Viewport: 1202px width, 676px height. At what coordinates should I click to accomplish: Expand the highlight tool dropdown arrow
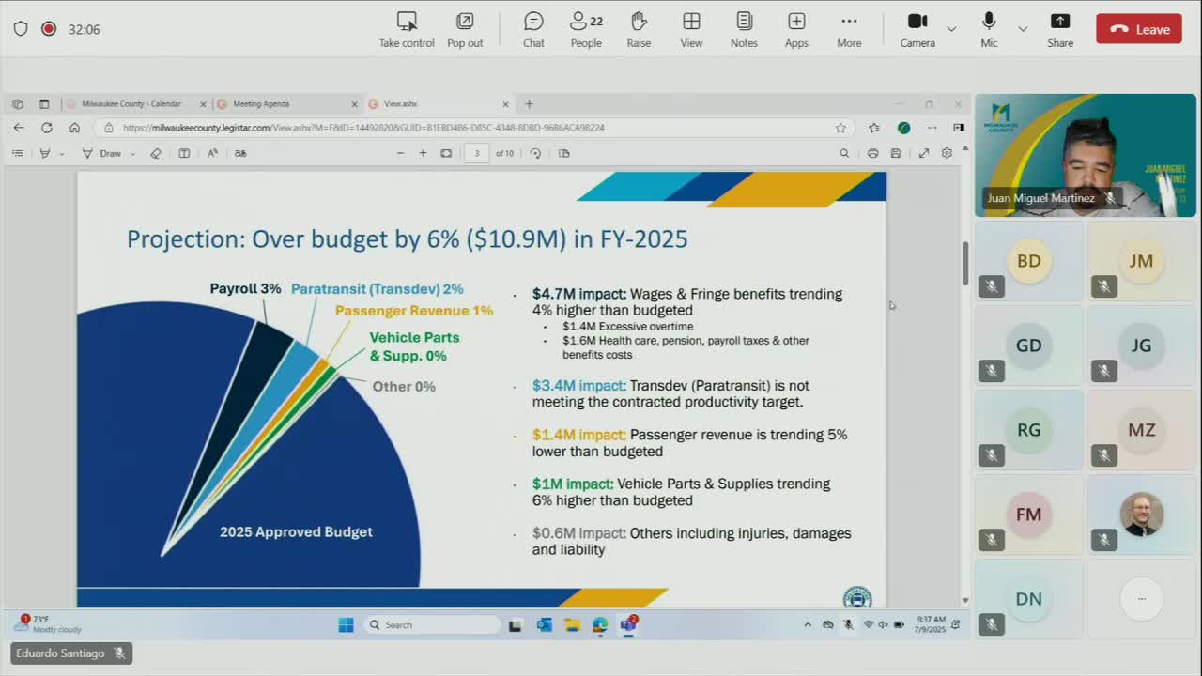click(62, 154)
